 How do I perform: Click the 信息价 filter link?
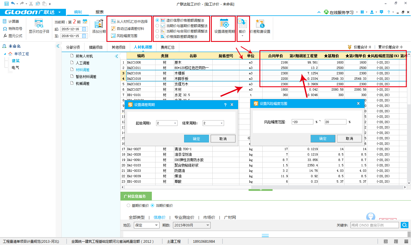(160, 217)
